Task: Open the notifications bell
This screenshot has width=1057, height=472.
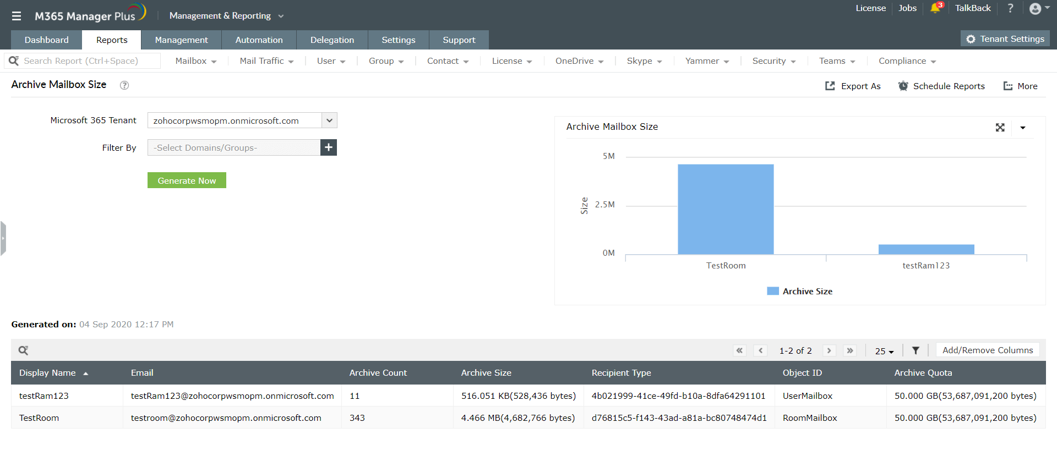Action: point(935,8)
